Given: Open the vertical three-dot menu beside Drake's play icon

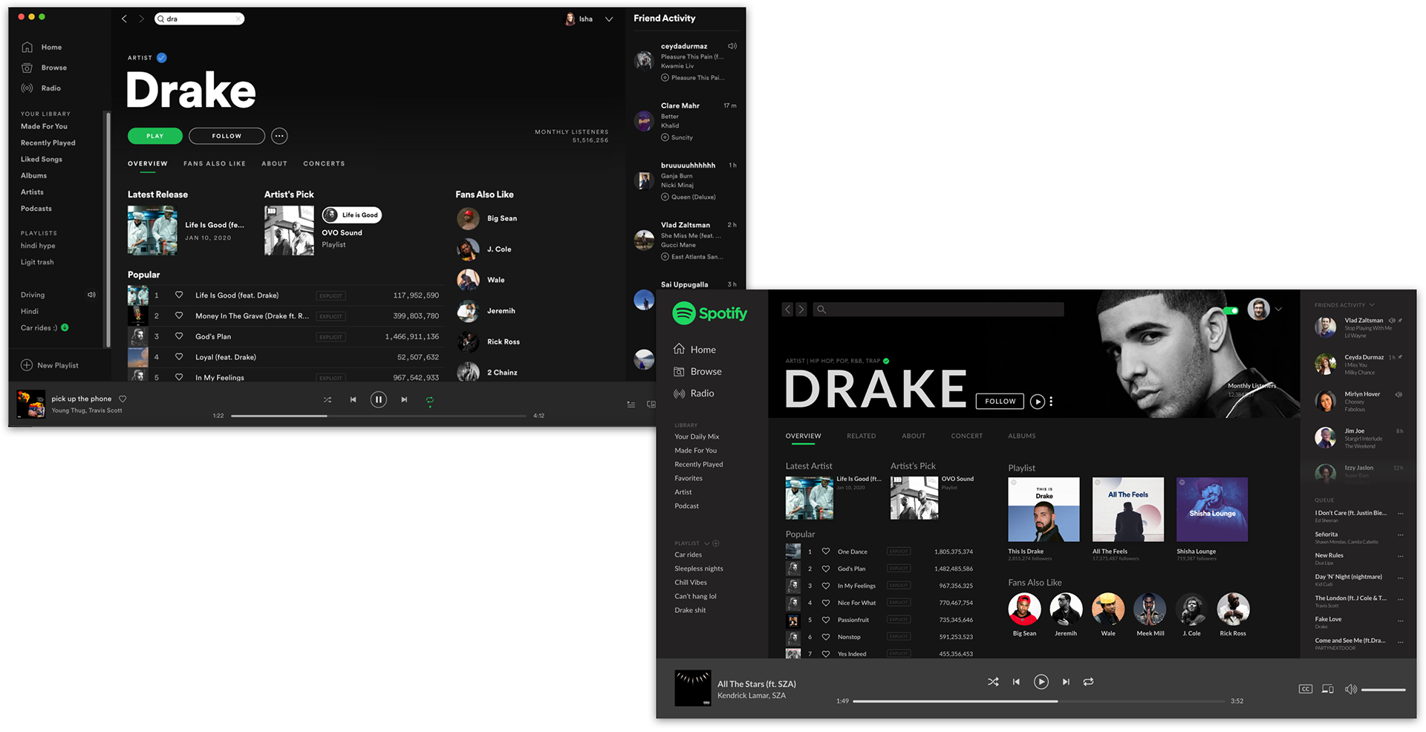Looking at the screenshot, I should pos(1051,402).
